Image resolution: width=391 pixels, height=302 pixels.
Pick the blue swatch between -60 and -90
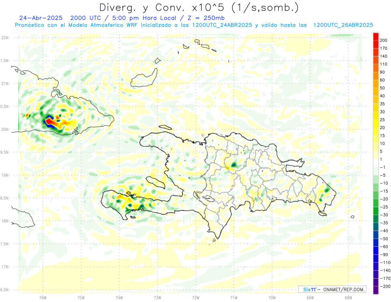click(376, 251)
